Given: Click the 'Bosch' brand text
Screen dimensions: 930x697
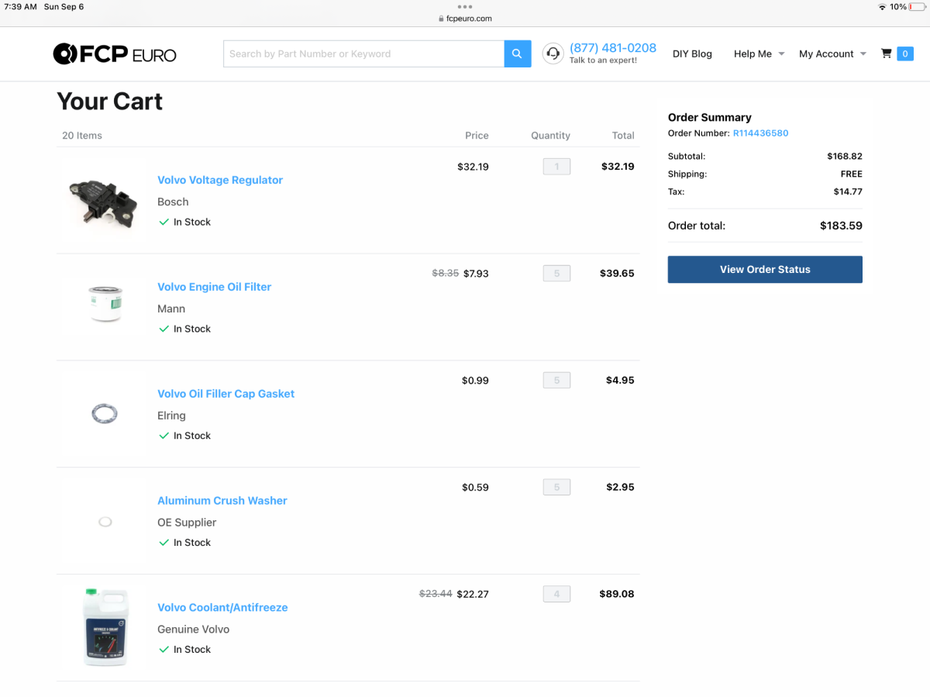Looking at the screenshot, I should 173,202.
